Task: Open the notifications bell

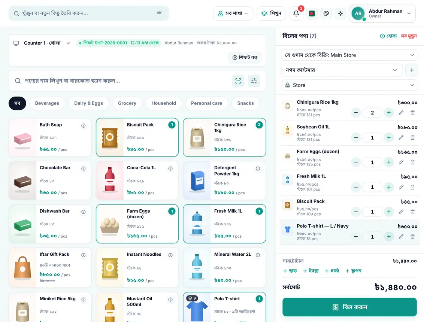Action: [296, 13]
